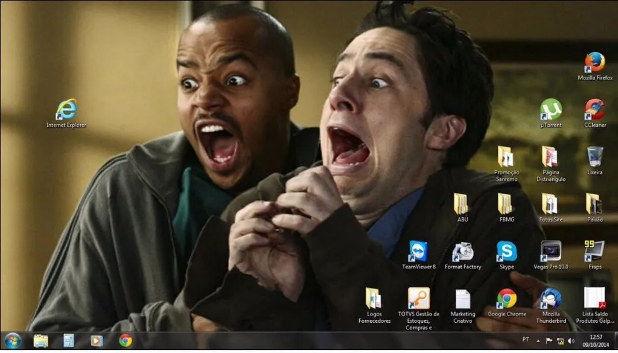The width and height of the screenshot is (618, 353).
Task: Launch Mozilla Thunderbird
Action: (550, 301)
